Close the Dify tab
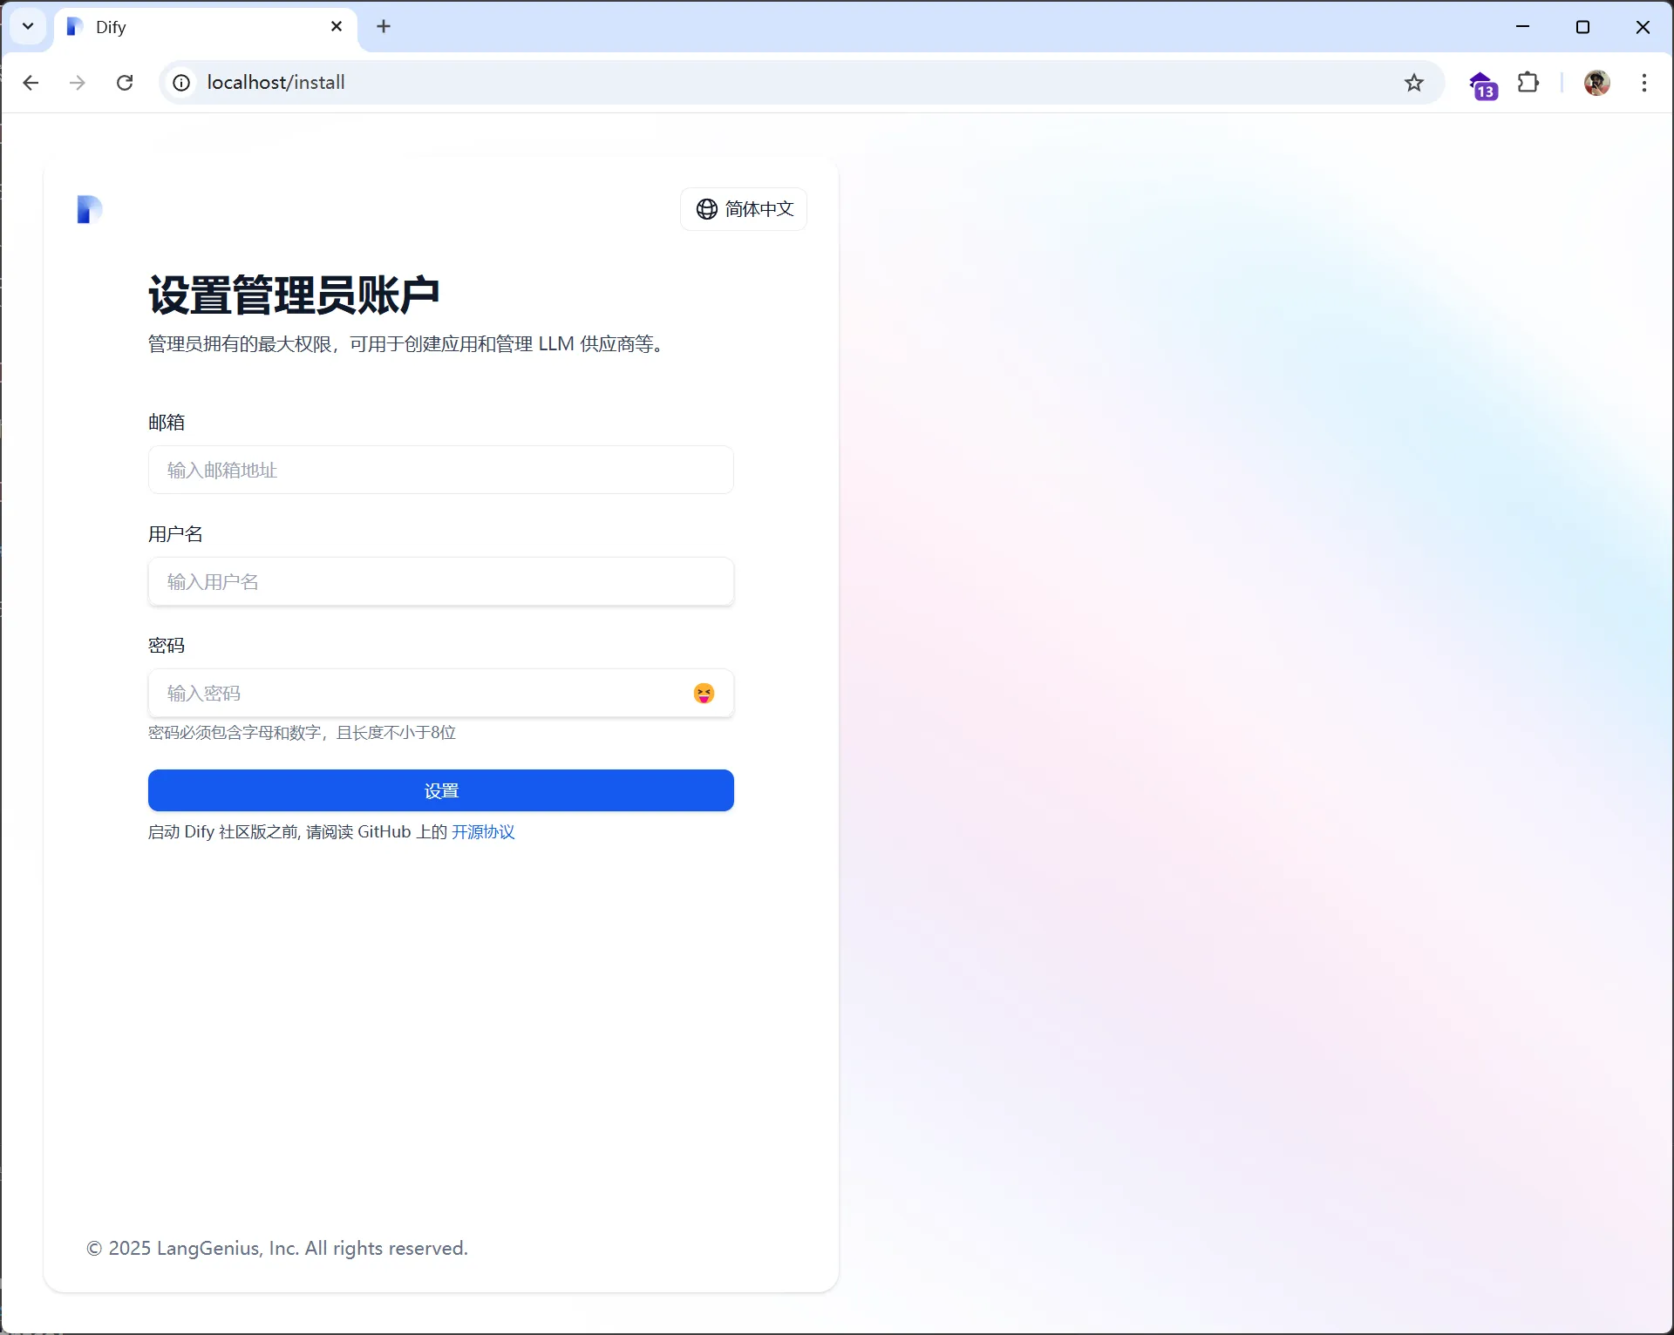The width and height of the screenshot is (1674, 1335). pos(337,26)
